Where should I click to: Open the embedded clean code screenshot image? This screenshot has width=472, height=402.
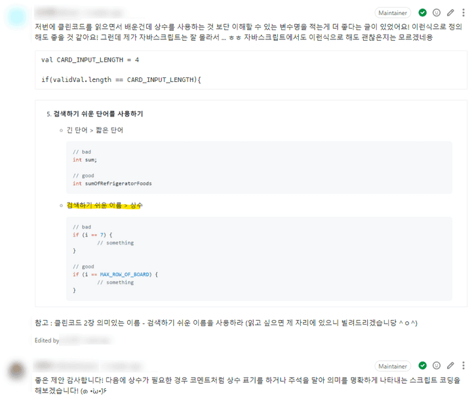pos(251,203)
